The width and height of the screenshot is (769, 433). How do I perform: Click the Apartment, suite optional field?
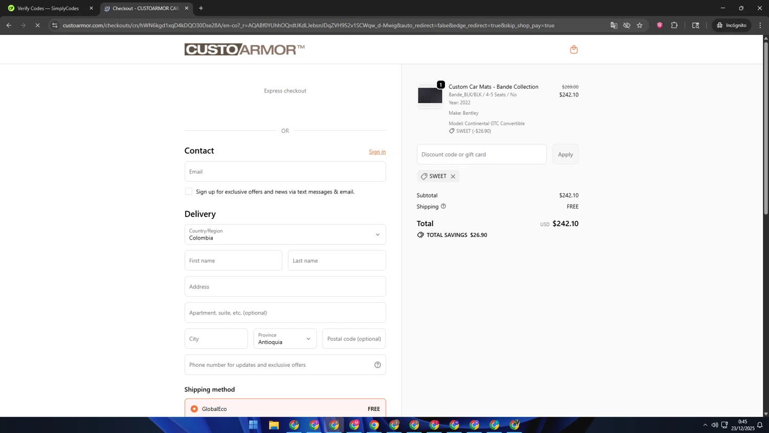pyautogui.click(x=285, y=312)
